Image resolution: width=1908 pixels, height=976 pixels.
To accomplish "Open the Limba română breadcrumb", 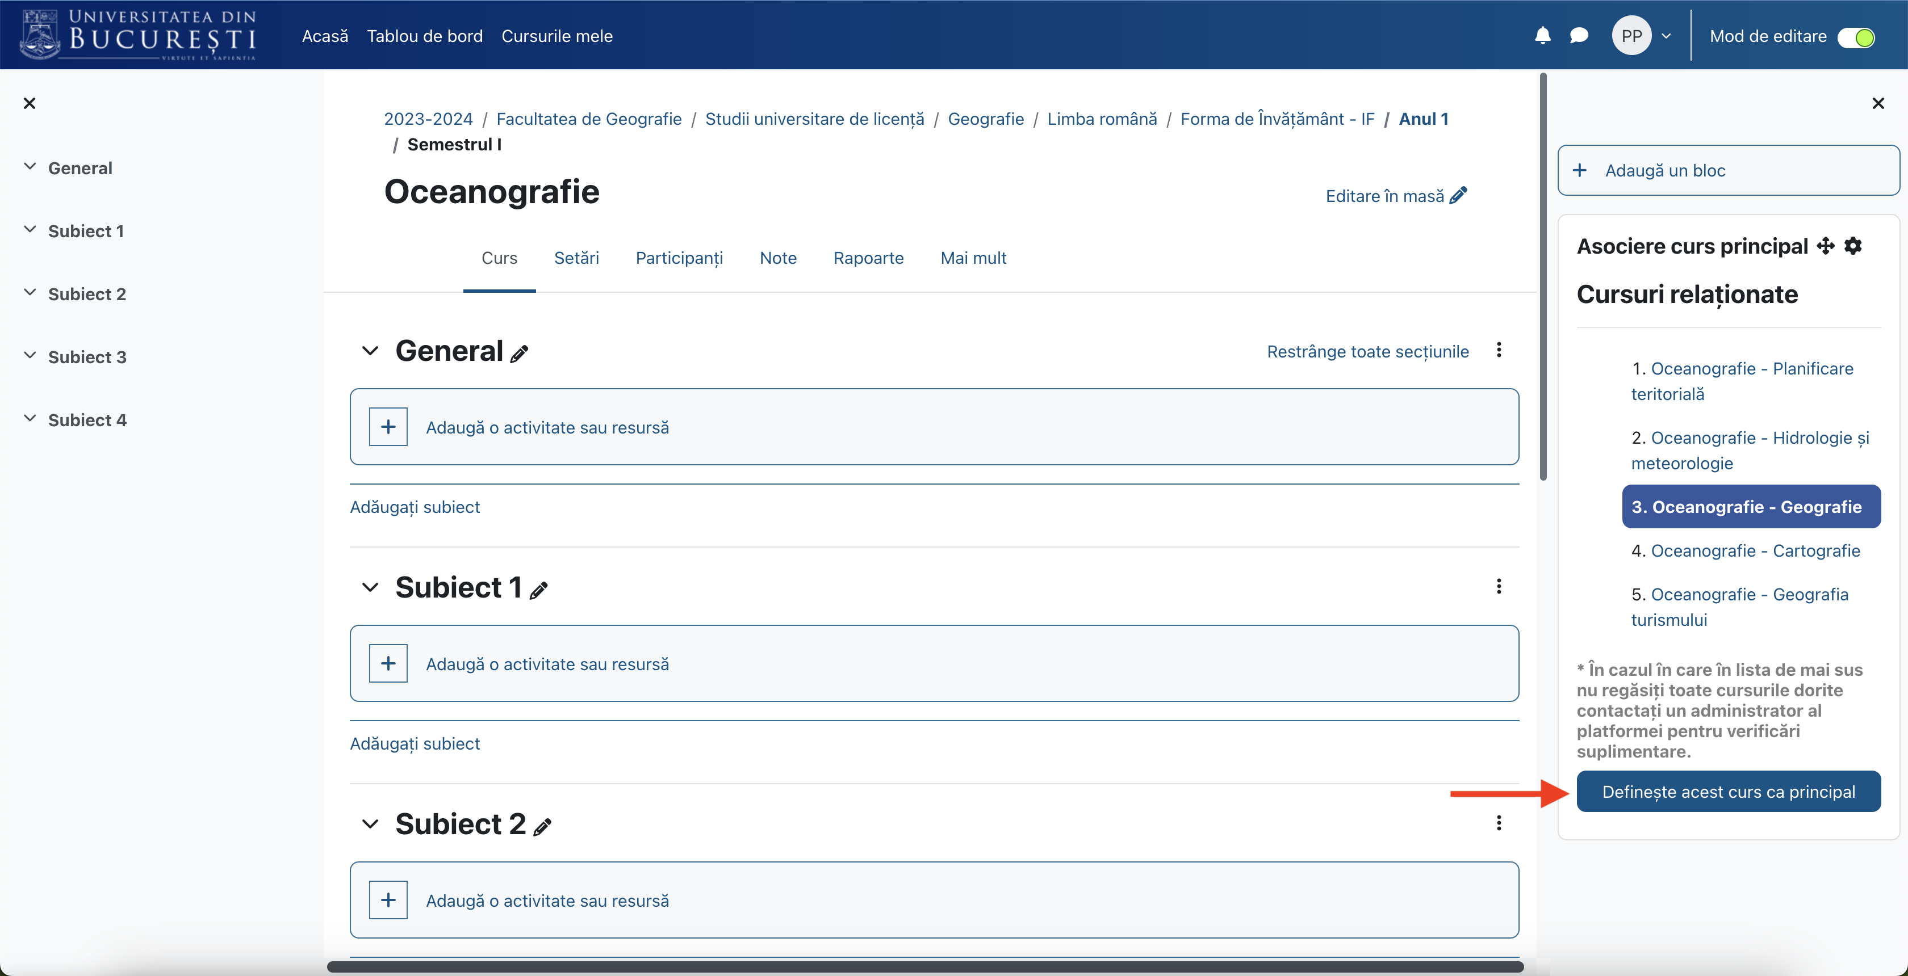I will click(1102, 119).
